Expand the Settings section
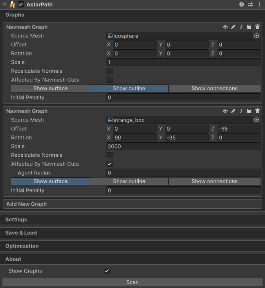Image resolution: width=265 pixels, height=288 pixels. pos(16,219)
